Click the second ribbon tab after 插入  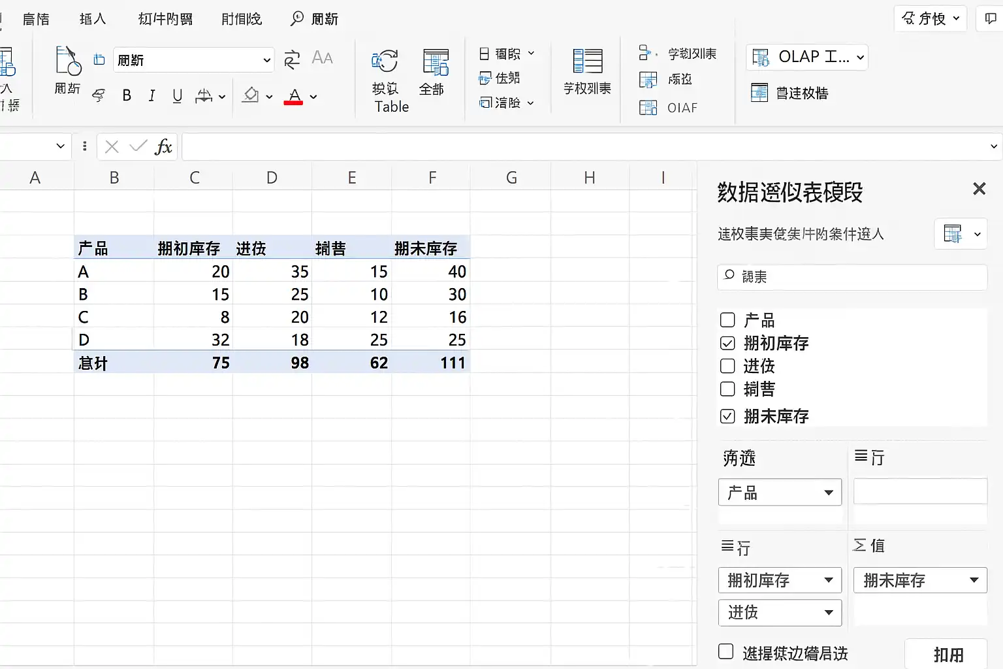pyautogui.click(x=241, y=19)
